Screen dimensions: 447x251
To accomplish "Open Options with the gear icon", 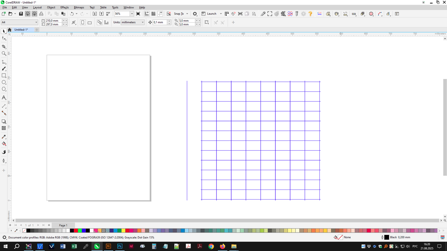I will [x=195, y=14].
